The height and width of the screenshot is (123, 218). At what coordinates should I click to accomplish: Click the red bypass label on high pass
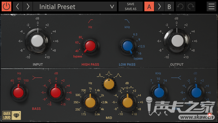pyautogui.click(x=78, y=56)
